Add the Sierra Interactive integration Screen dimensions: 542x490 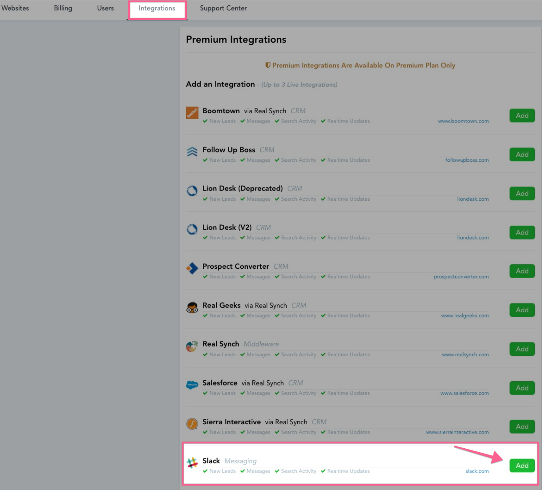pos(522,426)
